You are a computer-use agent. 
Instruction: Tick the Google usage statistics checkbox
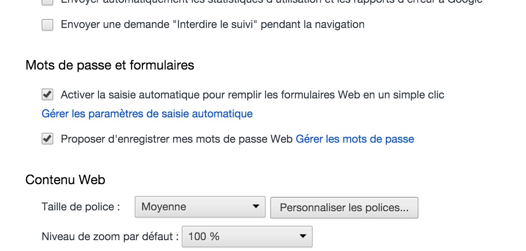pos(47,2)
